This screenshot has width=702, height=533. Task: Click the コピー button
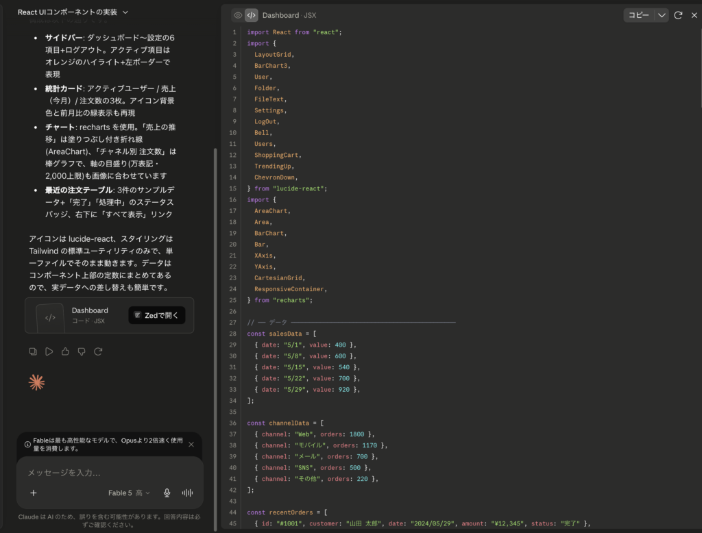click(x=639, y=15)
